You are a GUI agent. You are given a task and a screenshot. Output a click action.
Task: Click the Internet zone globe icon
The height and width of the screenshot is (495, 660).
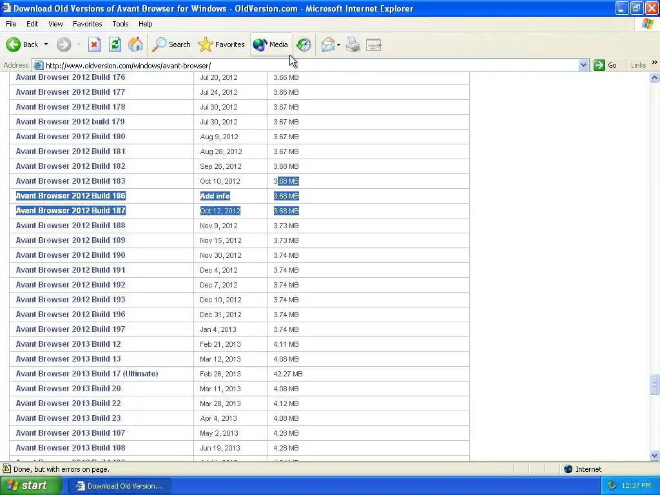(x=568, y=469)
